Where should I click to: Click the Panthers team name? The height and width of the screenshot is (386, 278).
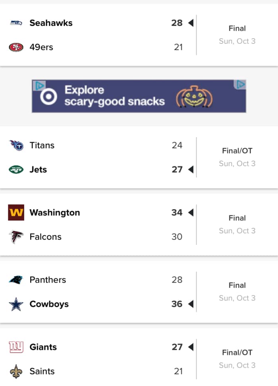click(47, 280)
